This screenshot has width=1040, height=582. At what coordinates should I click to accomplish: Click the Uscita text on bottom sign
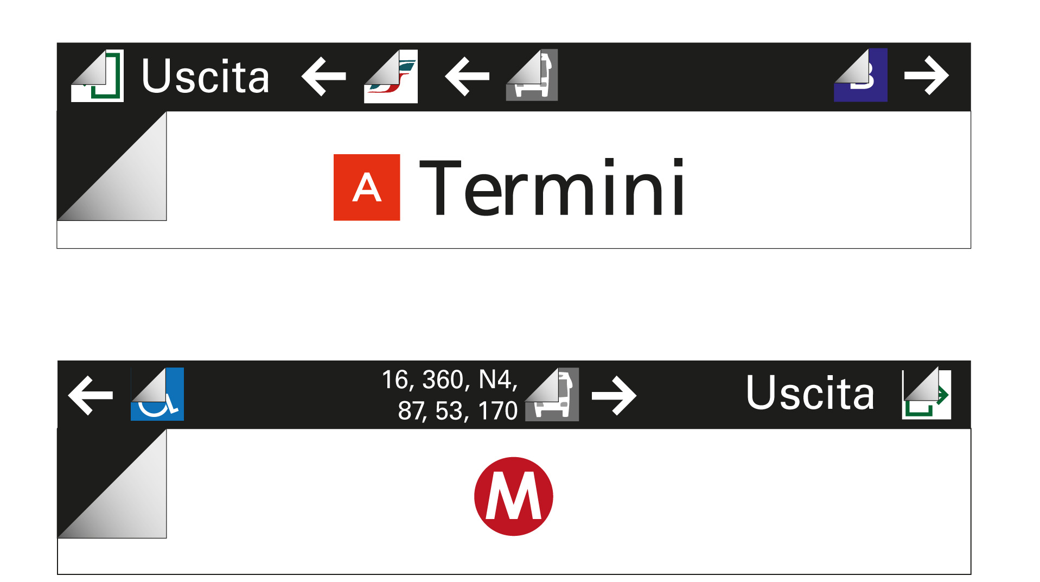pos(811,393)
